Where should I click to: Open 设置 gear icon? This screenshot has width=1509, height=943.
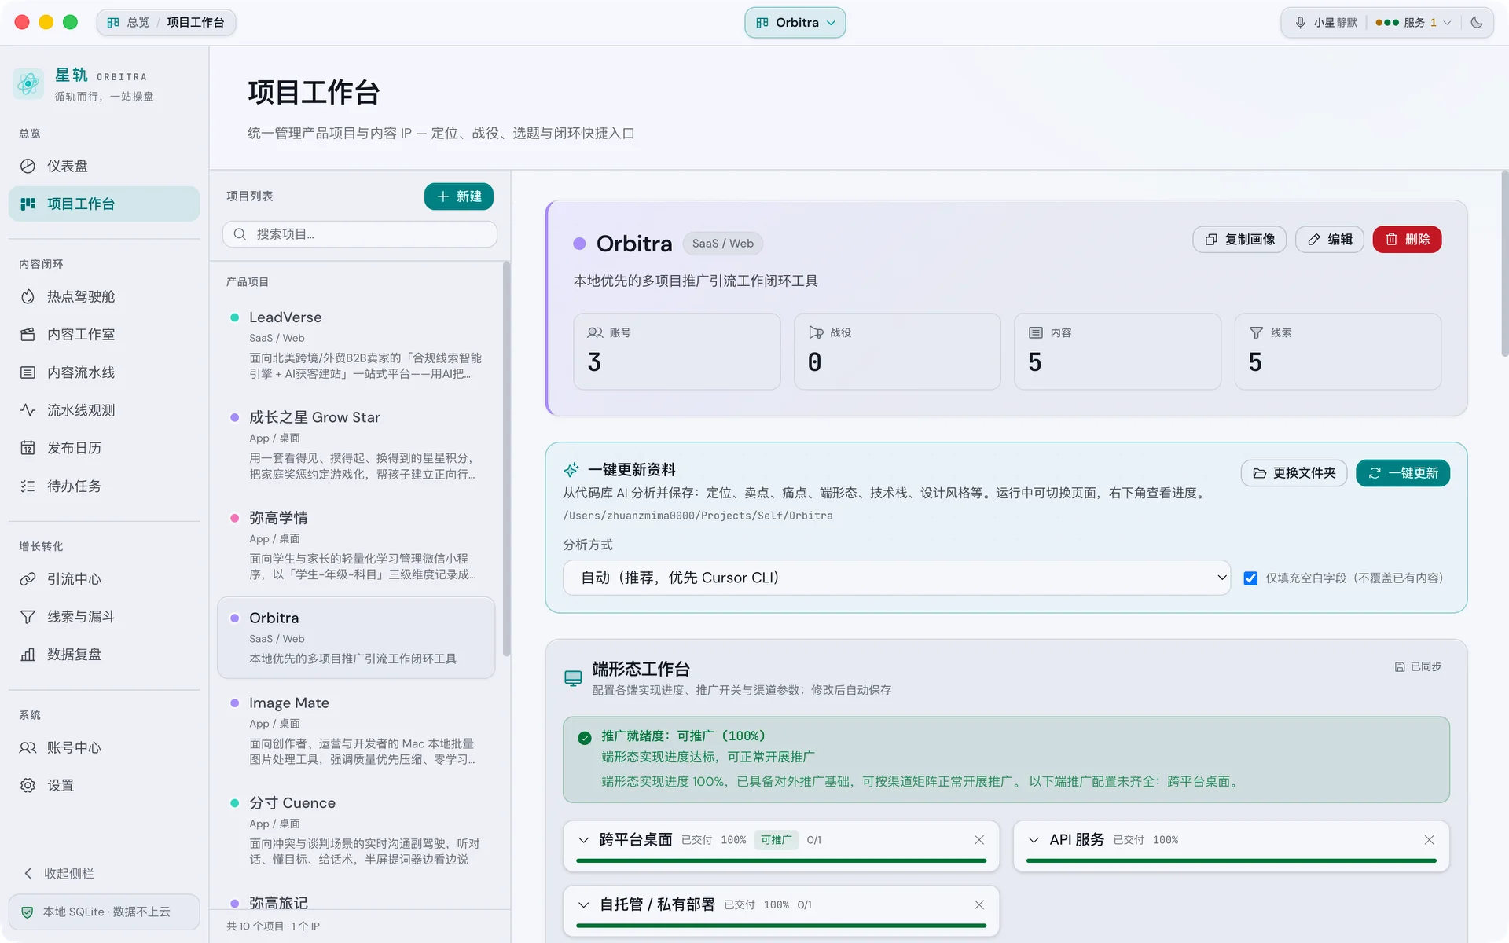(x=28, y=785)
